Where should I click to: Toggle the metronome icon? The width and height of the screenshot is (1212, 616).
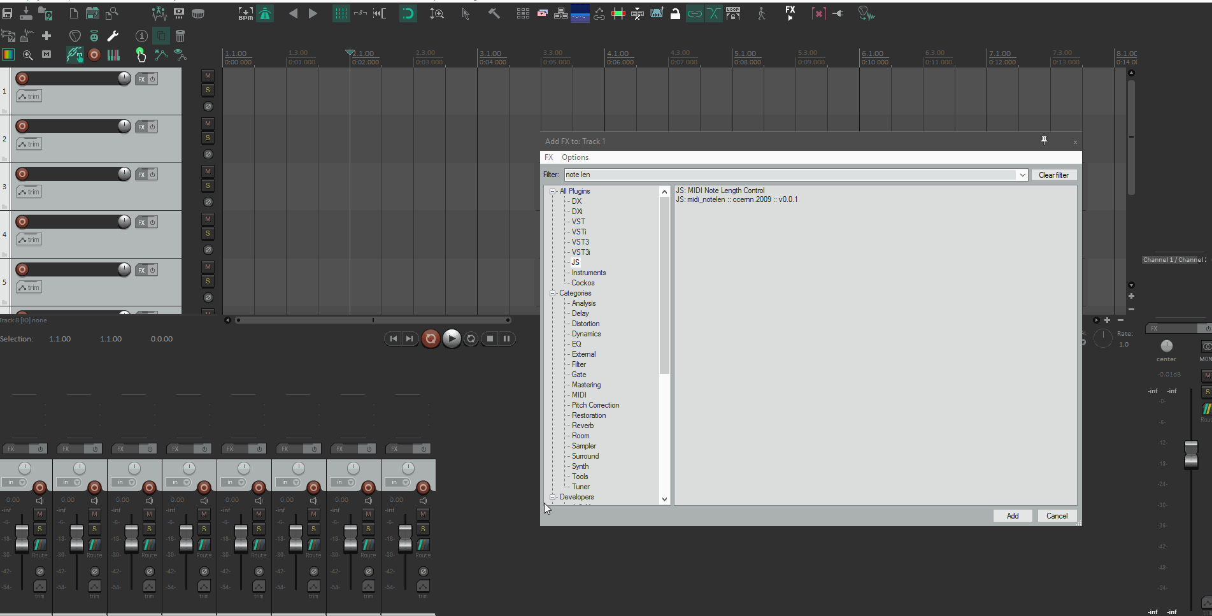265,13
